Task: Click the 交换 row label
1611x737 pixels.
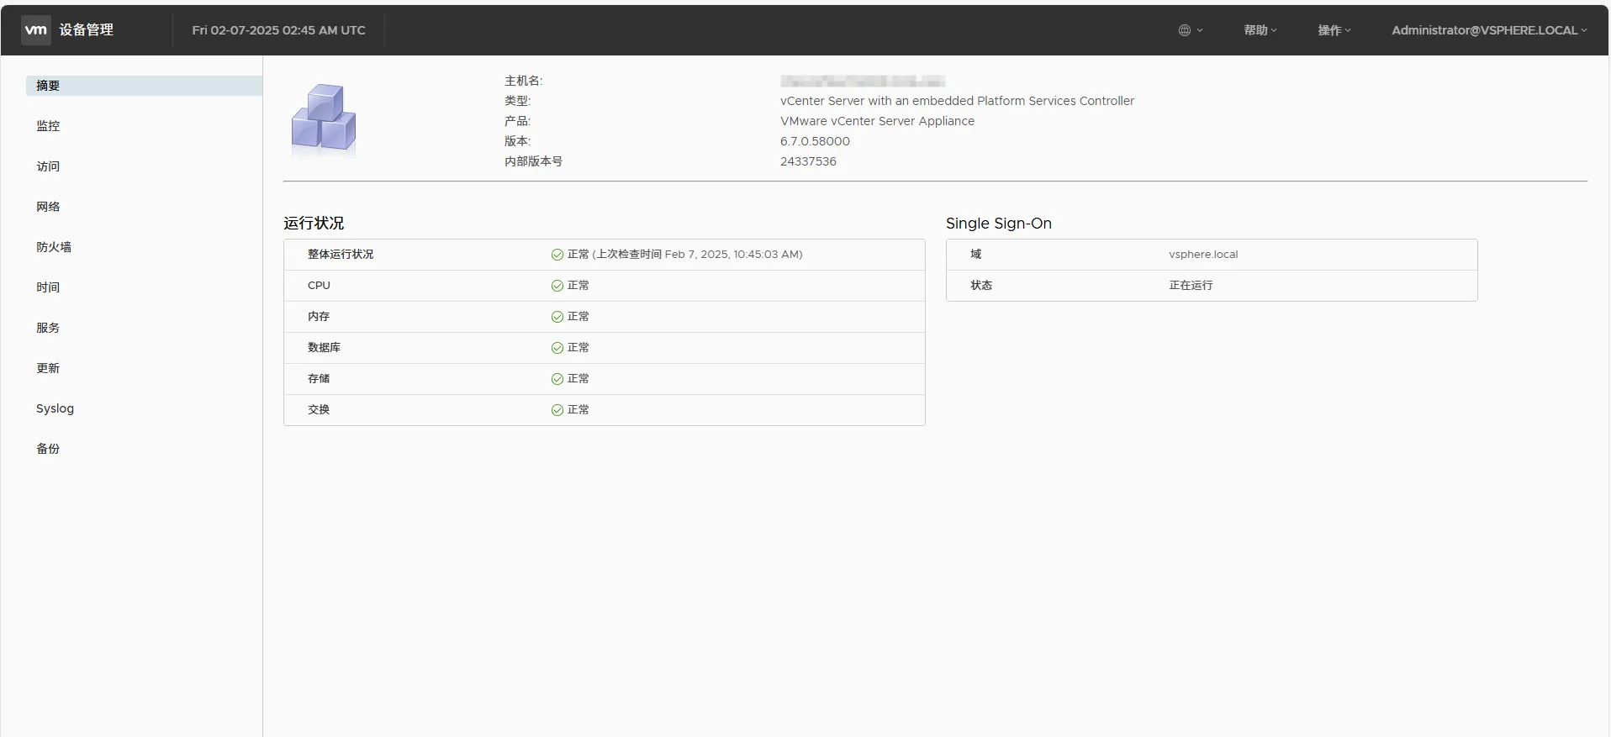Action: [x=319, y=410]
